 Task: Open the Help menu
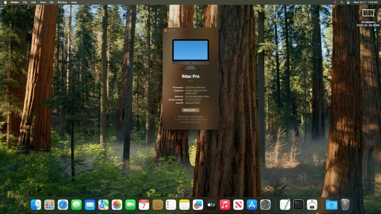pyautogui.click(x=74, y=2)
